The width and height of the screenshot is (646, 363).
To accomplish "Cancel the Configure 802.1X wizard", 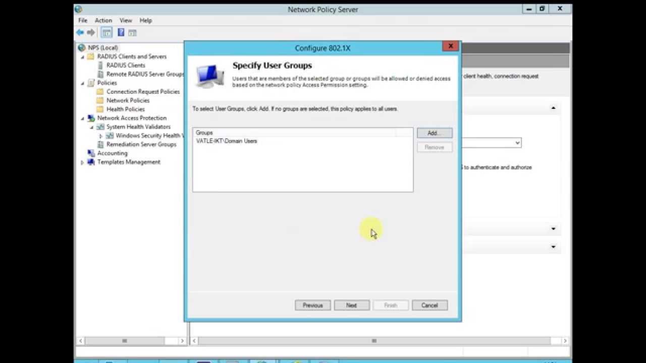I will [429, 305].
